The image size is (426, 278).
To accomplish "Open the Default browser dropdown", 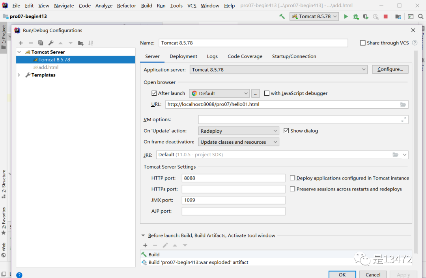I will (219, 94).
